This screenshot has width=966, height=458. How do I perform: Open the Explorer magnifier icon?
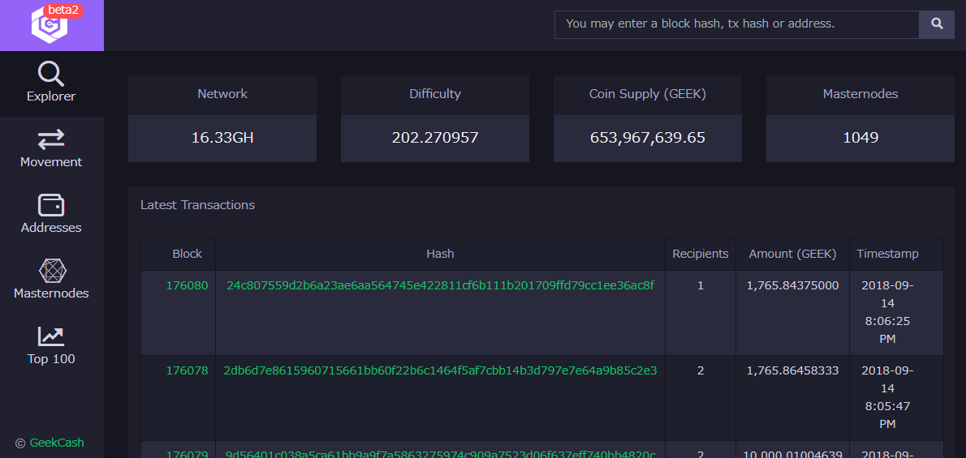[51, 75]
